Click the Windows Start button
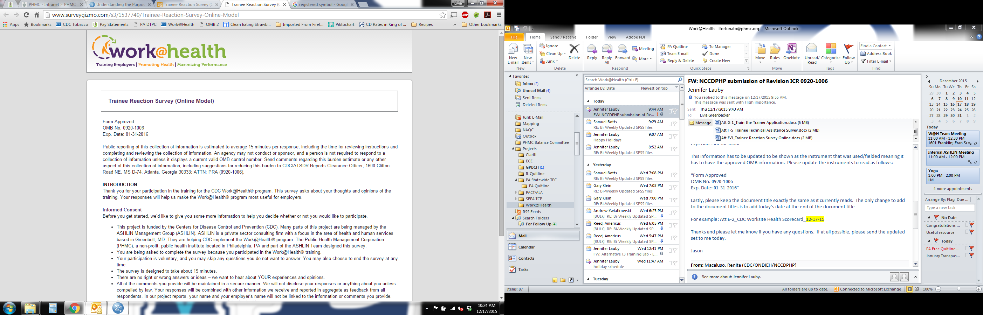Viewport: 983px width, 315px height. (9, 308)
